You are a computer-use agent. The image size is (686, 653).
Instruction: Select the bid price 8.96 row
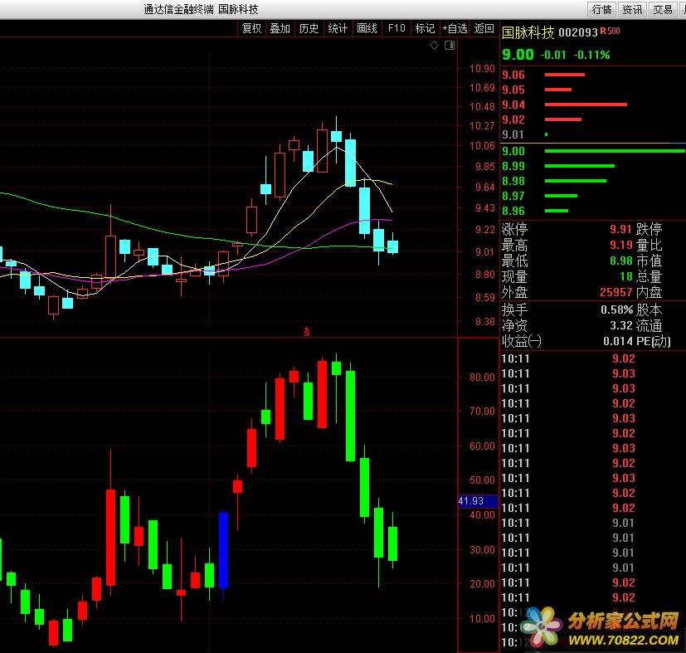pyautogui.click(x=592, y=211)
